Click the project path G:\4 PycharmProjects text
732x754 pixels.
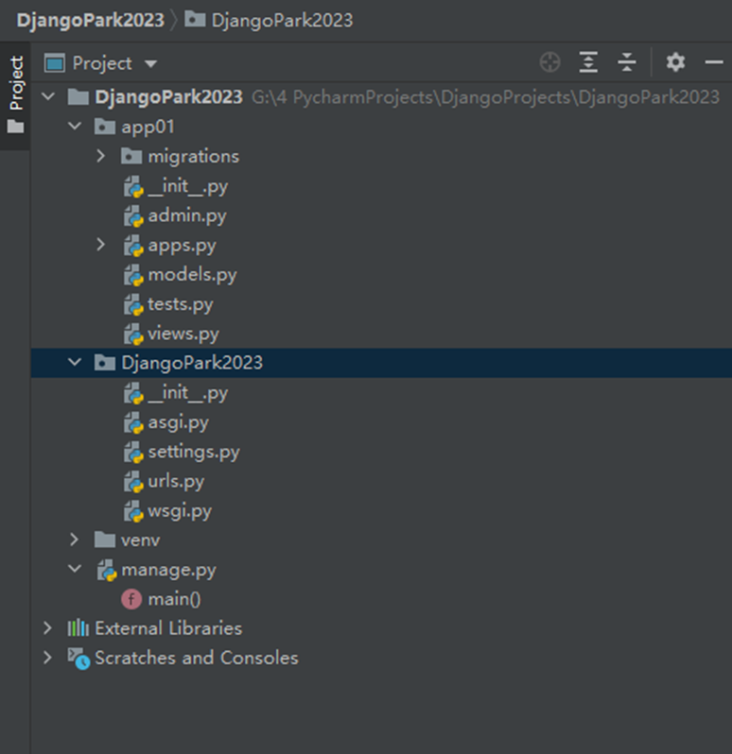pyautogui.click(x=485, y=97)
